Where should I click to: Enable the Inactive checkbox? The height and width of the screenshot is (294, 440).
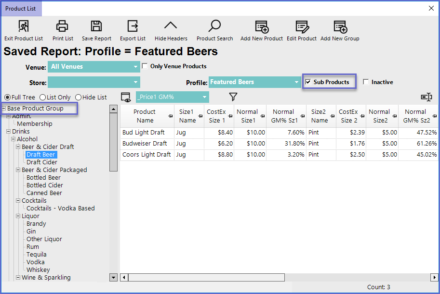tap(366, 82)
